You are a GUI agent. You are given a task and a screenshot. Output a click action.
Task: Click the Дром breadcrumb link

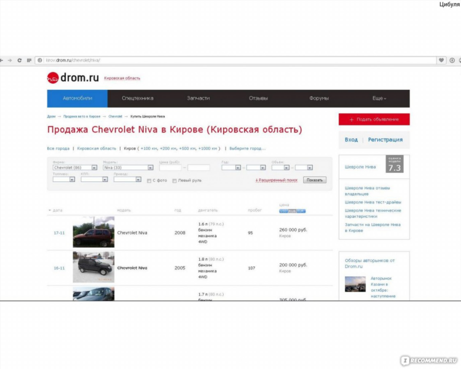[x=51, y=116]
